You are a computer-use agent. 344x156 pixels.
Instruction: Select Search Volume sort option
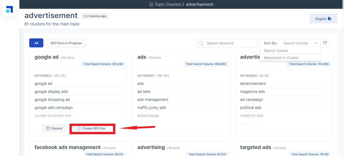[x=276, y=51]
